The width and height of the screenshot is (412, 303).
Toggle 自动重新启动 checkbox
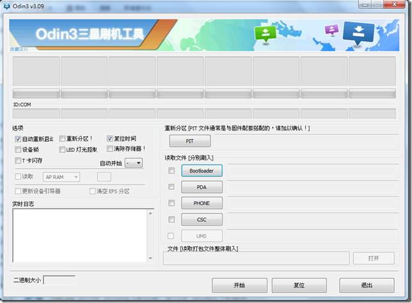point(18,139)
